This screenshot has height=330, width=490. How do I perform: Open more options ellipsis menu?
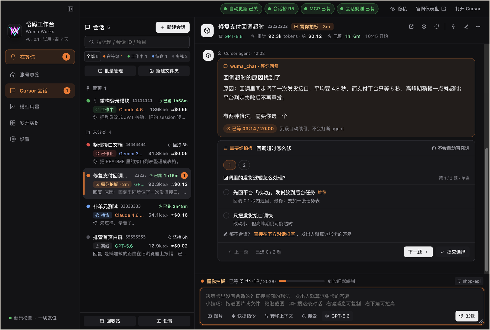coord(478,27)
